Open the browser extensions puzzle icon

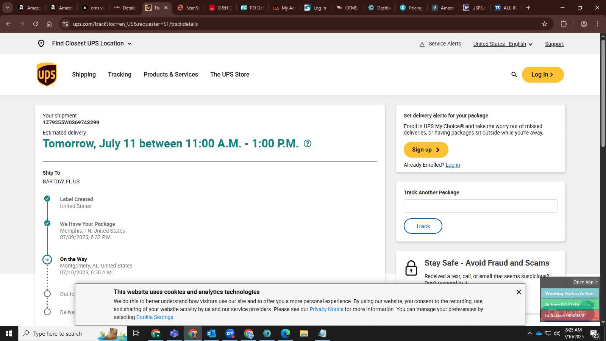tap(564, 24)
